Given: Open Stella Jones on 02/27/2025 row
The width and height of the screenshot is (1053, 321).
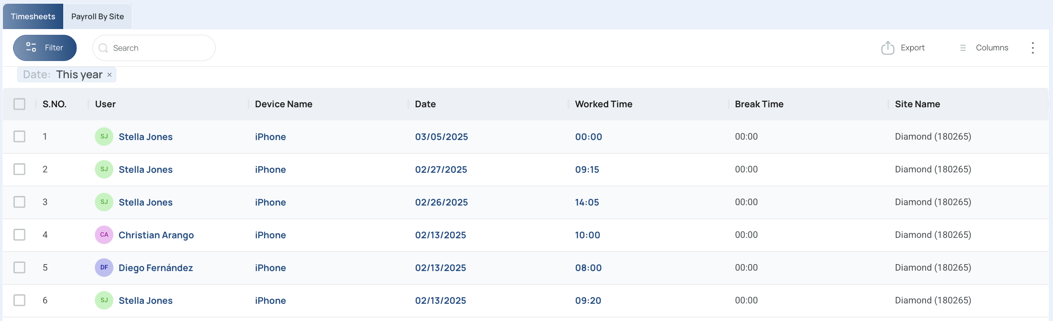Looking at the screenshot, I should pyautogui.click(x=145, y=170).
